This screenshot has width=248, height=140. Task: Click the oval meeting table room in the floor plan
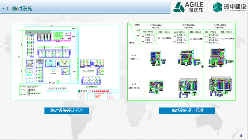(51, 63)
